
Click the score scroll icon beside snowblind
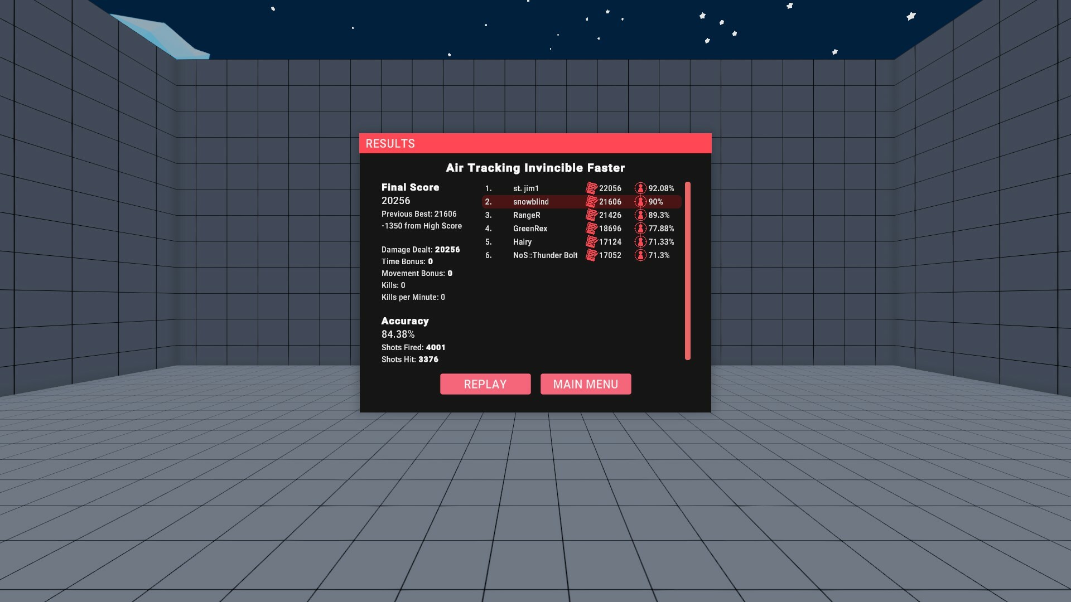tap(591, 202)
